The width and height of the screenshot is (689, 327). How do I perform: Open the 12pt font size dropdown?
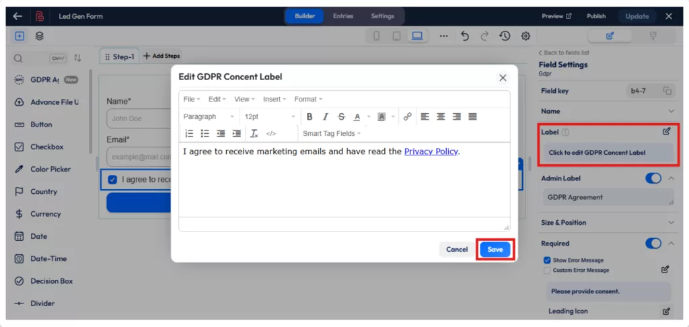[x=270, y=116]
